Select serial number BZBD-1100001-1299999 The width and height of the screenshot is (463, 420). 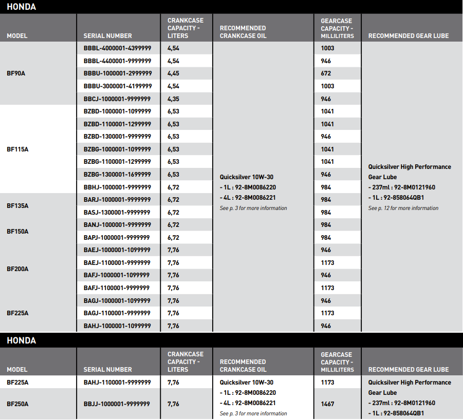click(117, 124)
